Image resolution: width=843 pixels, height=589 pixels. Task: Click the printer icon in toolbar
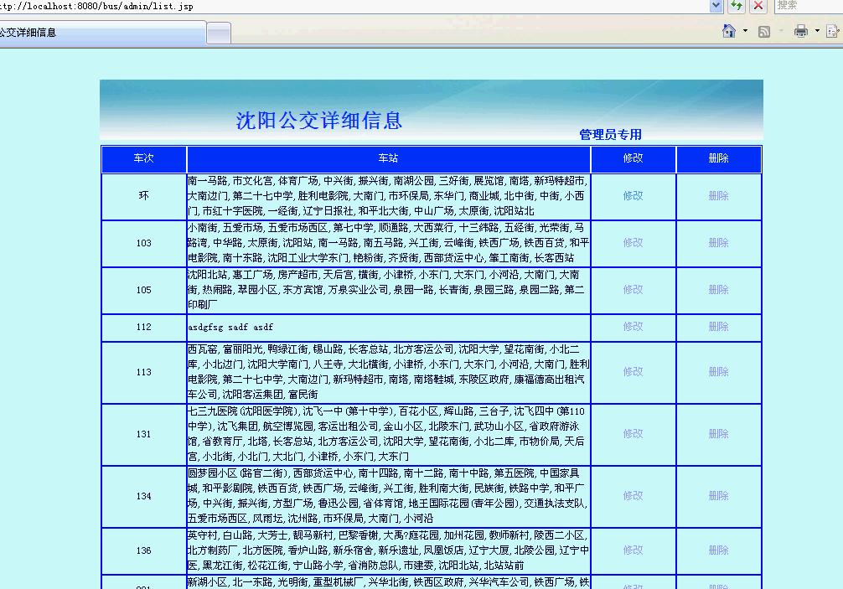click(800, 31)
